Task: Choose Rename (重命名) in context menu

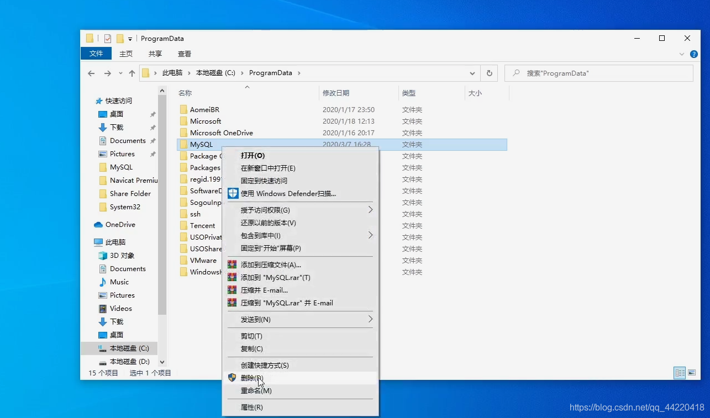Action: [300, 391]
